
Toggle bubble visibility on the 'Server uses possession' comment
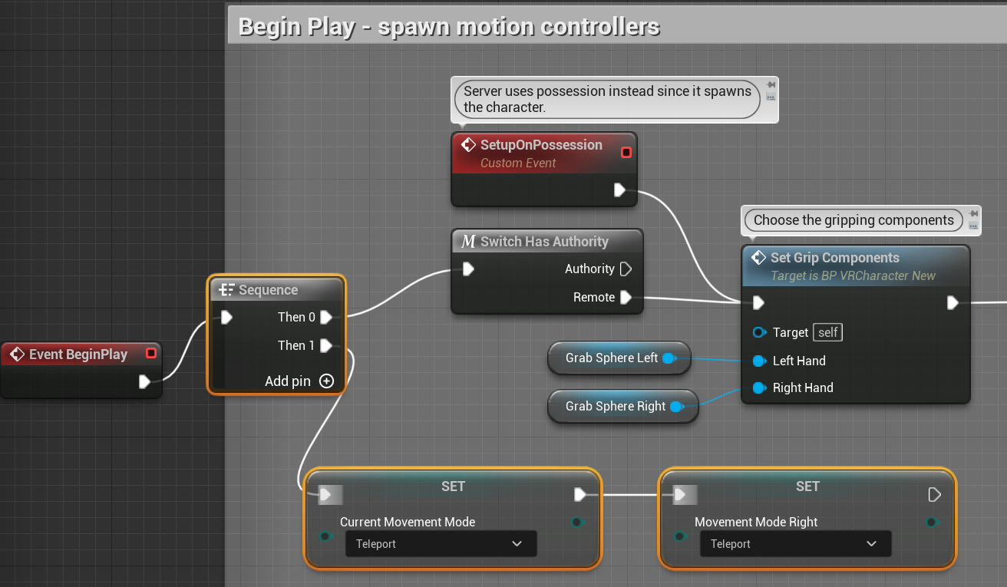(771, 97)
